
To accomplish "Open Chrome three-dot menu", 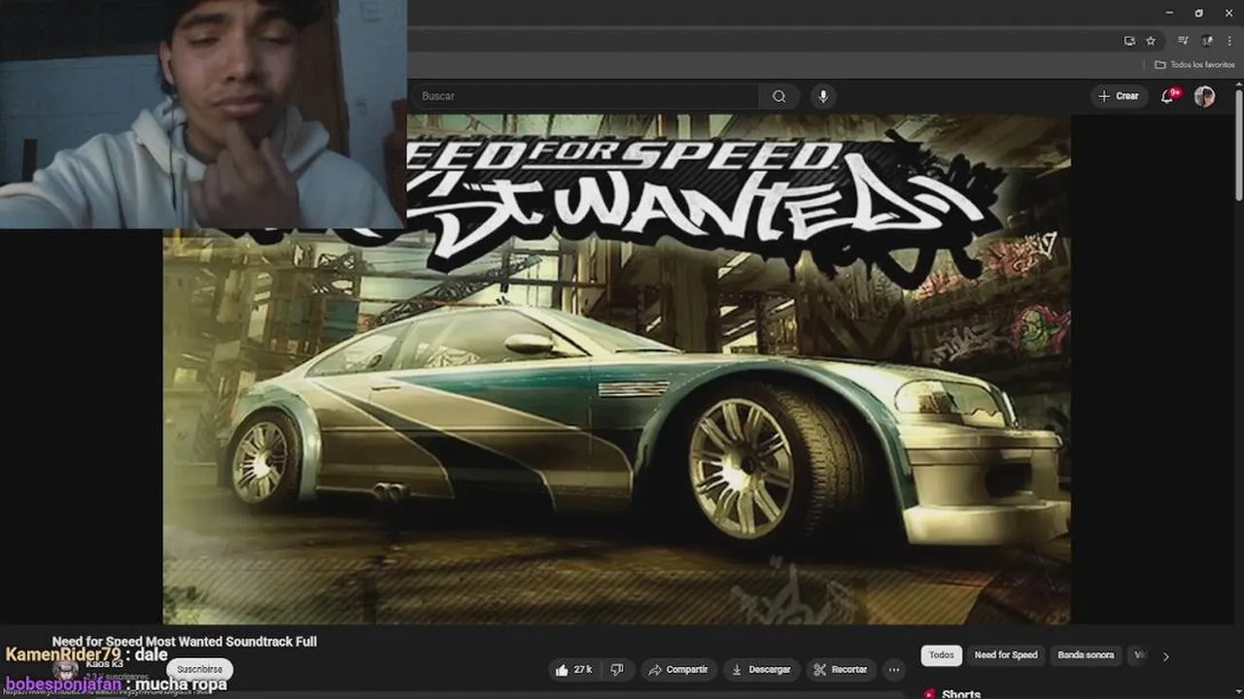I will click(1229, 41).
